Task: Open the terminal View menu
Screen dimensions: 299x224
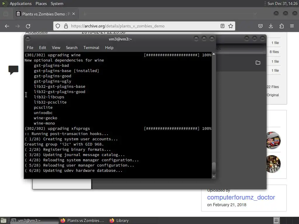Action: click(56, 48)
